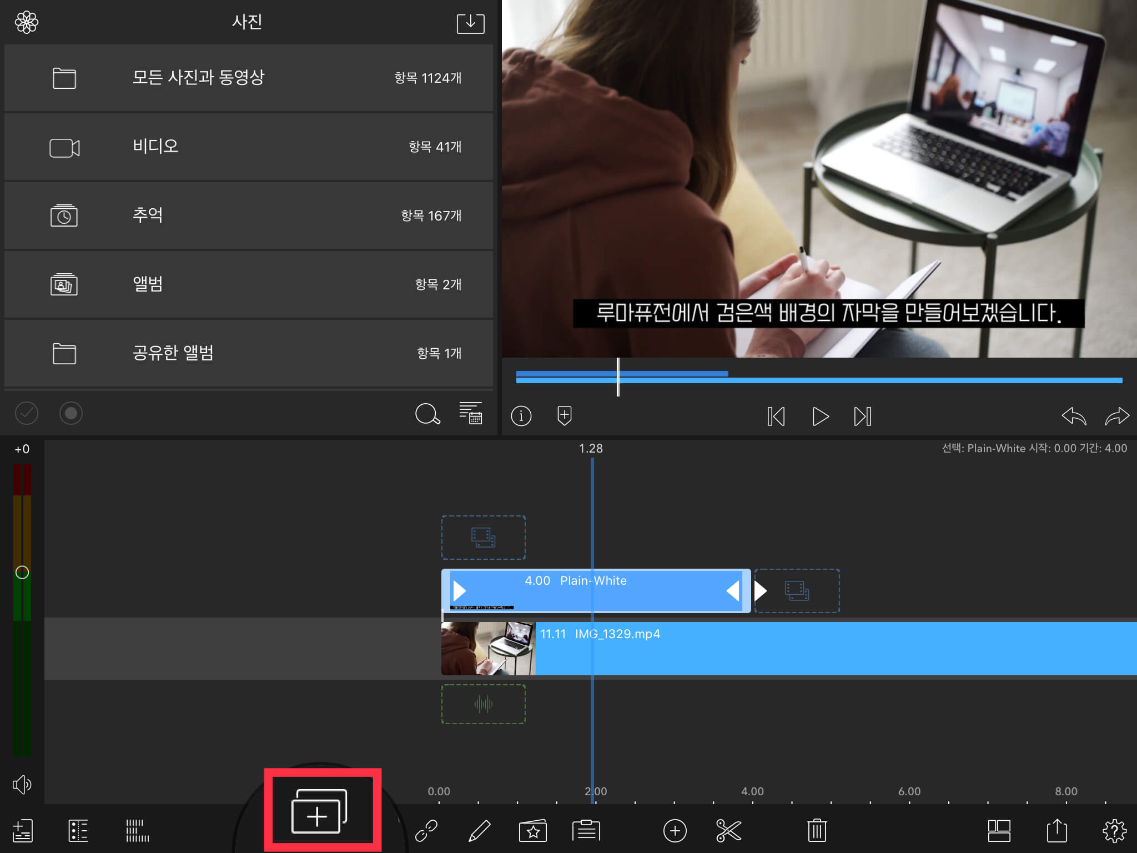This screenshot has width=1137, height=853.
Task: Toggle the record button circle
Action: click(x=71, y=413)
